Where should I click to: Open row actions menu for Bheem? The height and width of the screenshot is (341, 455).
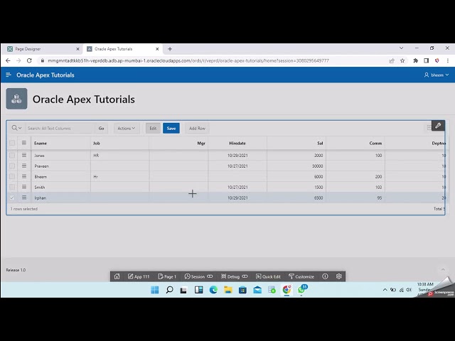coord(24,176)
